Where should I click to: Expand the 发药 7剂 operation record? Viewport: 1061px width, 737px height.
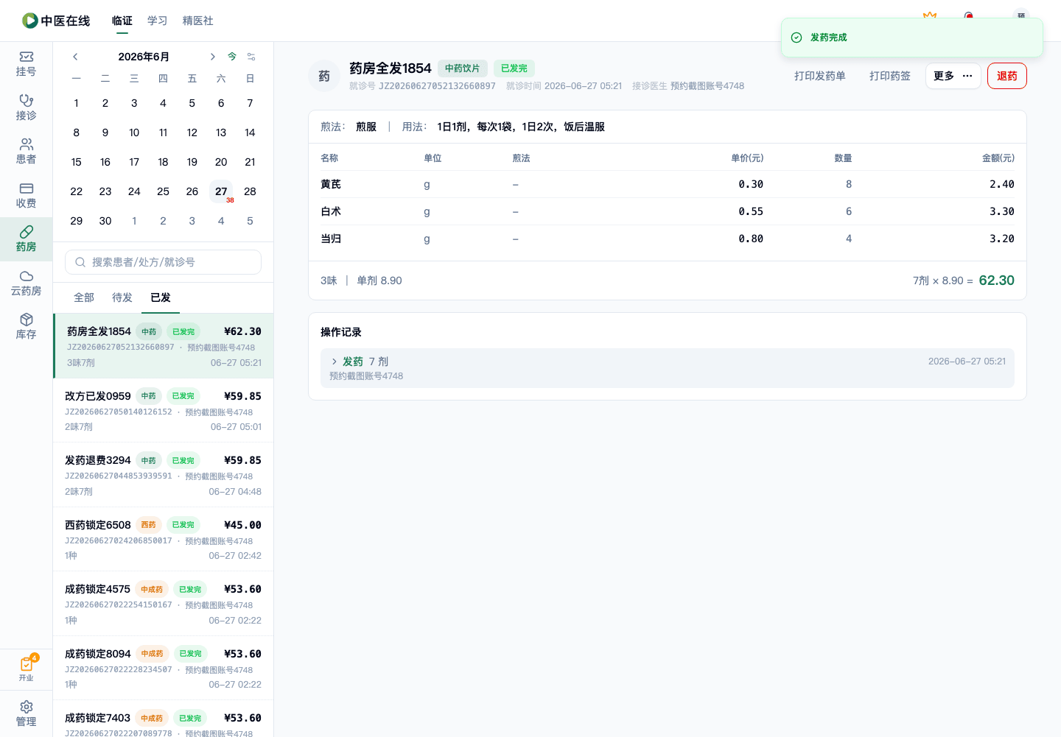(x=334, y=362)
